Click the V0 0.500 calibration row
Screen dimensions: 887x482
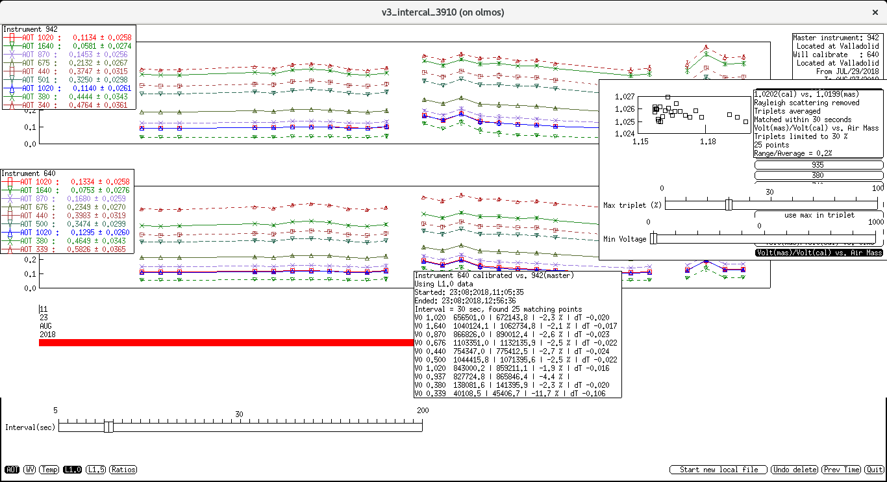(516, 360)
